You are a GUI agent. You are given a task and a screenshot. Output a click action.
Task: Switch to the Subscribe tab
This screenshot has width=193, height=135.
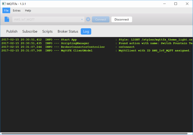(x=30, y=31)
